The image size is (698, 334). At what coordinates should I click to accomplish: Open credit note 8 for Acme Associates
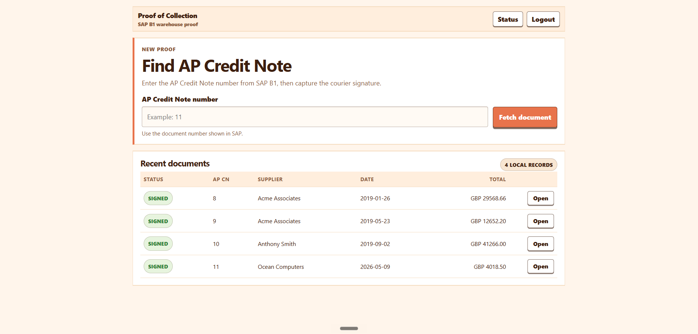(x=540, y=198)
